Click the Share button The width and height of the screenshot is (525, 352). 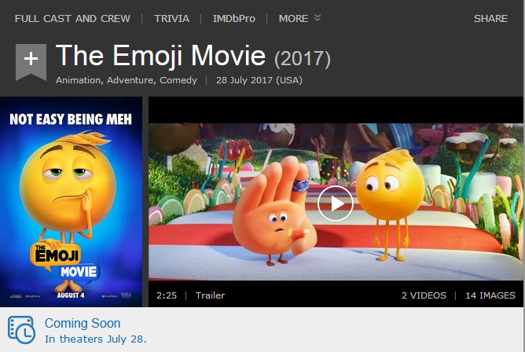click(490, 18)
